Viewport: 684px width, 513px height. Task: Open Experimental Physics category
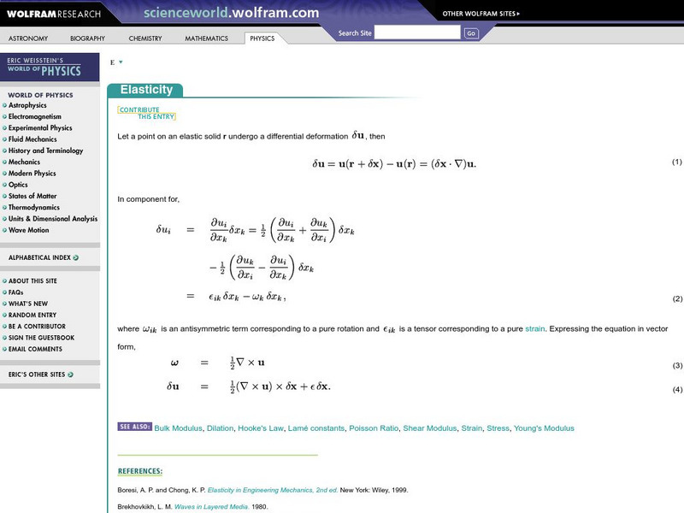40,127
